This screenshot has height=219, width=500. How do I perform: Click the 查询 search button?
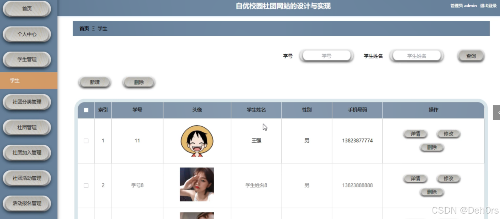coord(471,56)
